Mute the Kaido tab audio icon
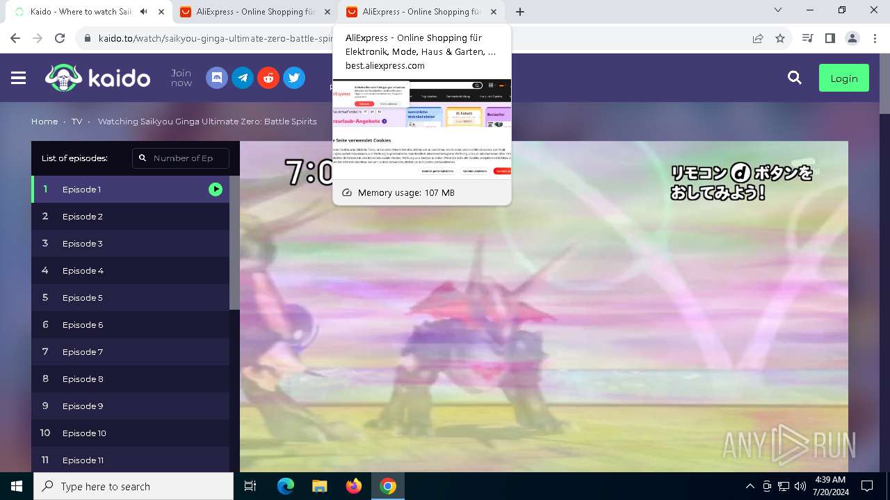Screen dimensions: 890x500 tap(144, 12)
